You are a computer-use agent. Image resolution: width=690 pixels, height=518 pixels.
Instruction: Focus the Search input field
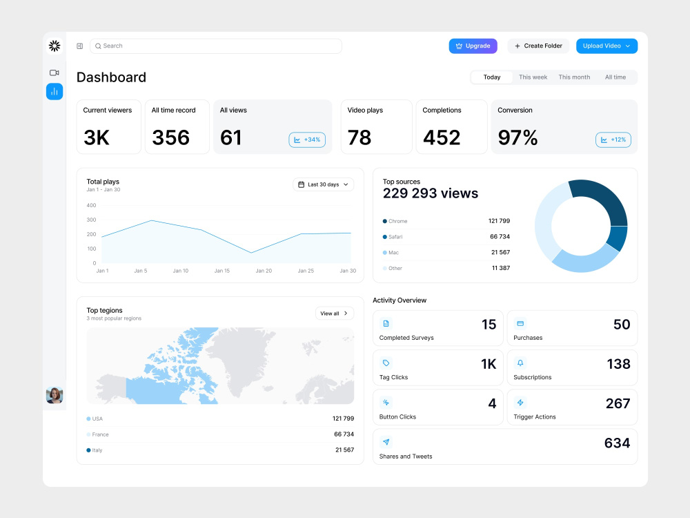[x=215, y=46]
